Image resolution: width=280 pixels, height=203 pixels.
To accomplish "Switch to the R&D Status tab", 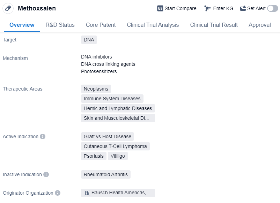I will point(60,25).
